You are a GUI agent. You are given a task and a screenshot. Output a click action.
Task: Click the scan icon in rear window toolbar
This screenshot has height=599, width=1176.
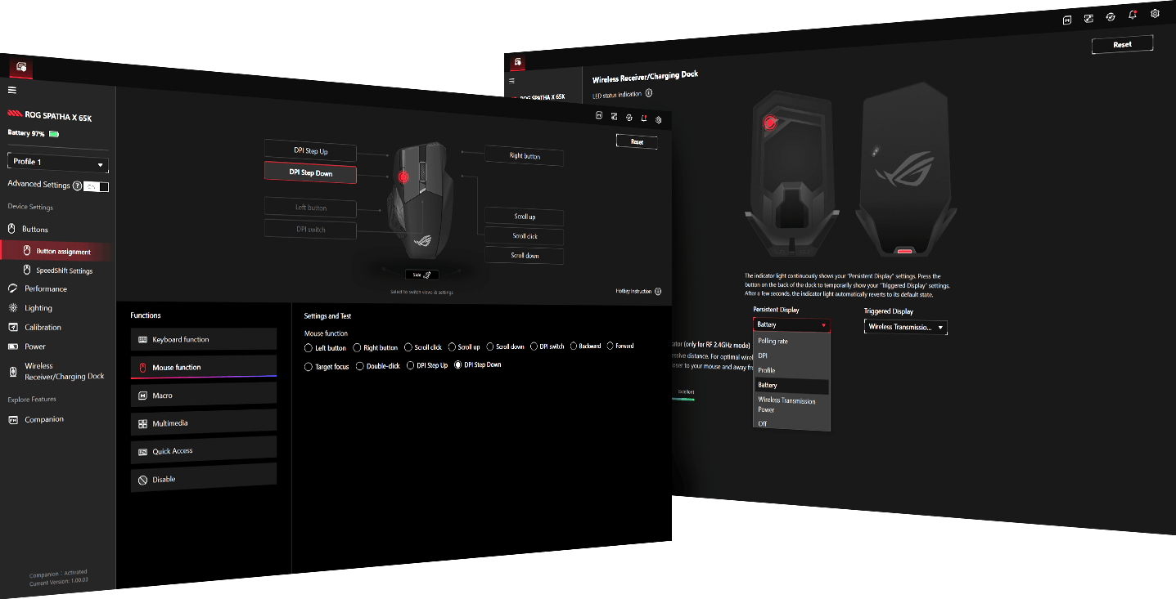[x=1089, y=18]
